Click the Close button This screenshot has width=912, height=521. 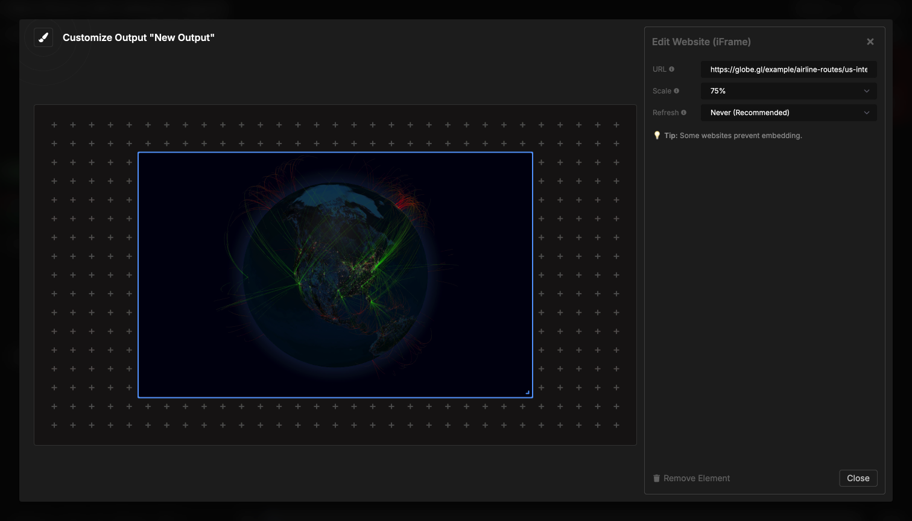point(858,478)
